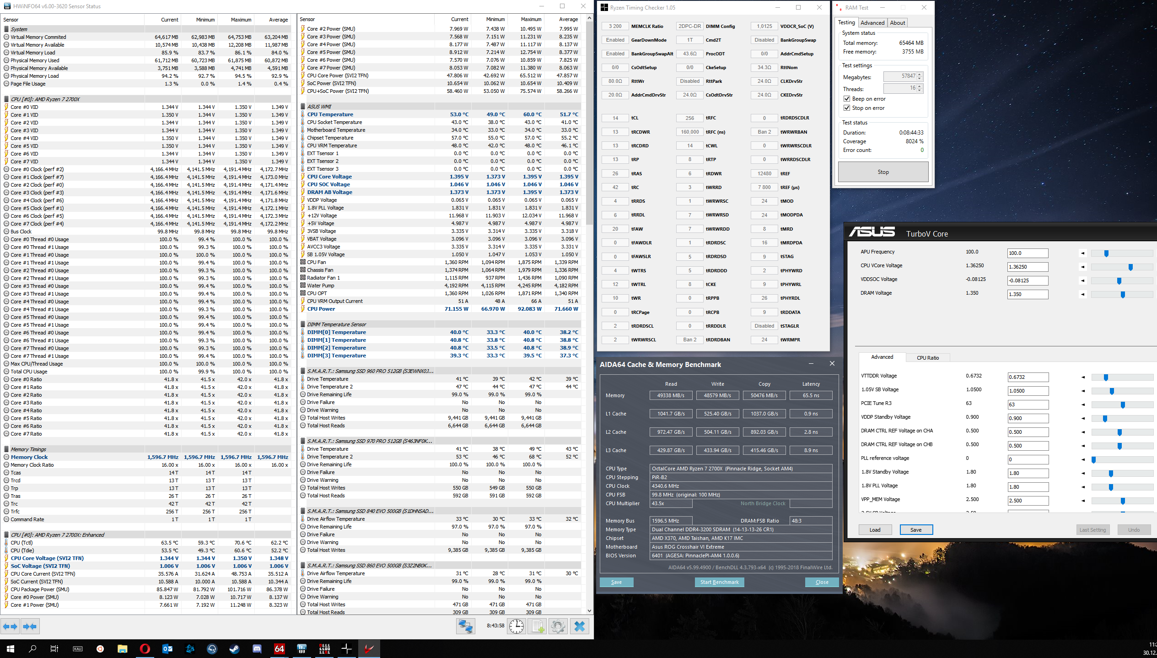Click Megabytes spinner up arrow
Viewport: 1157px width, 658px height.
(x=920, y=74)
